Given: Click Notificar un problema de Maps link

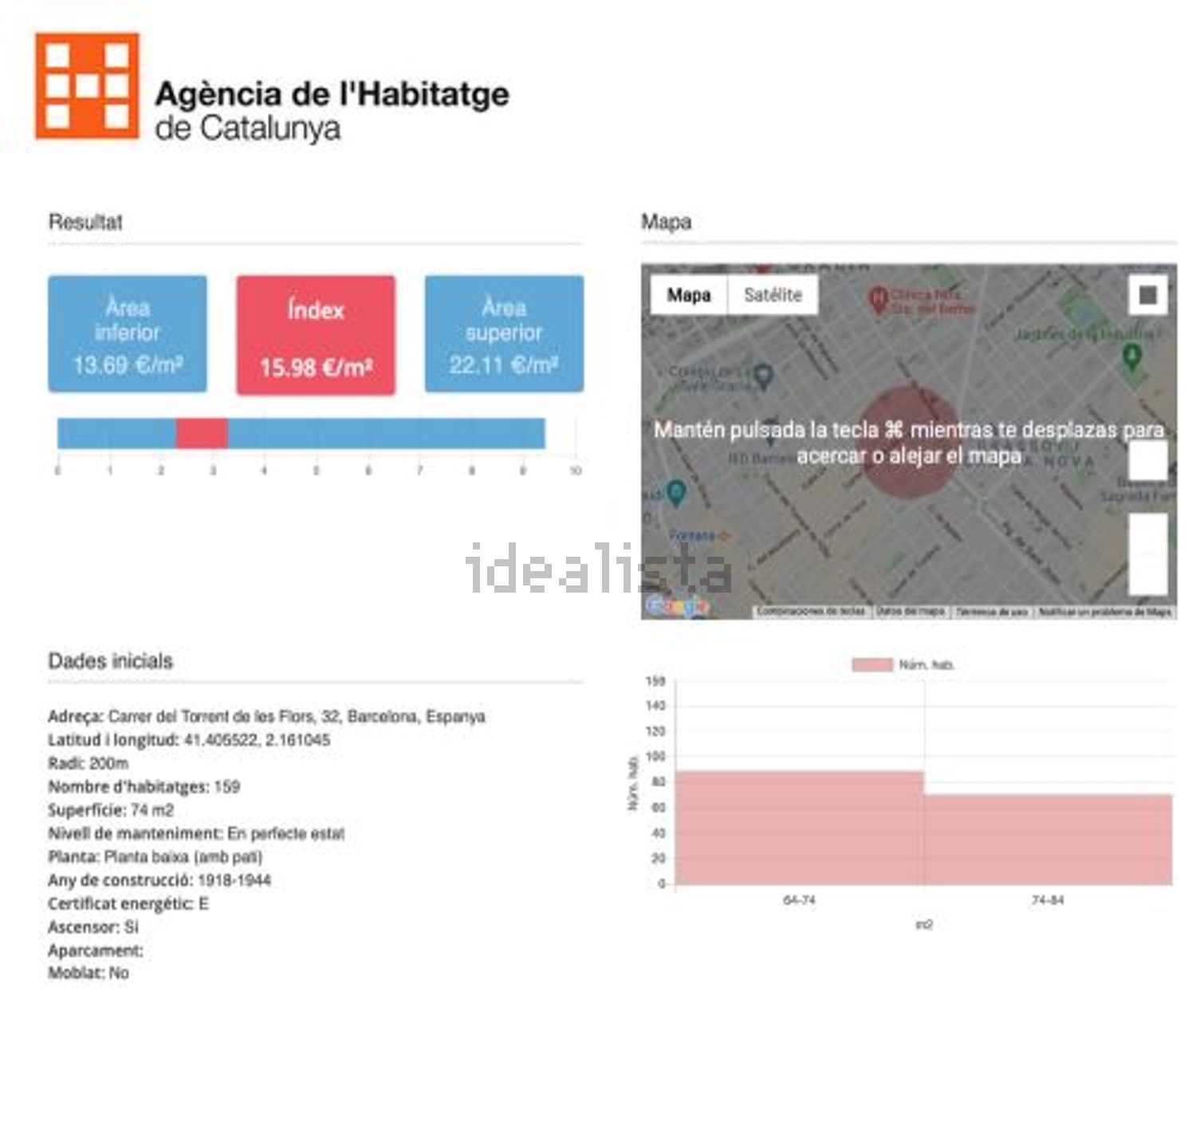Looking at the screenshot, I should pyautogui.click(x=1104, y=612).
